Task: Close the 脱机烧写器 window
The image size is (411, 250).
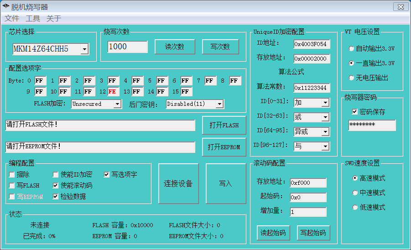Action: click(401, 7)
